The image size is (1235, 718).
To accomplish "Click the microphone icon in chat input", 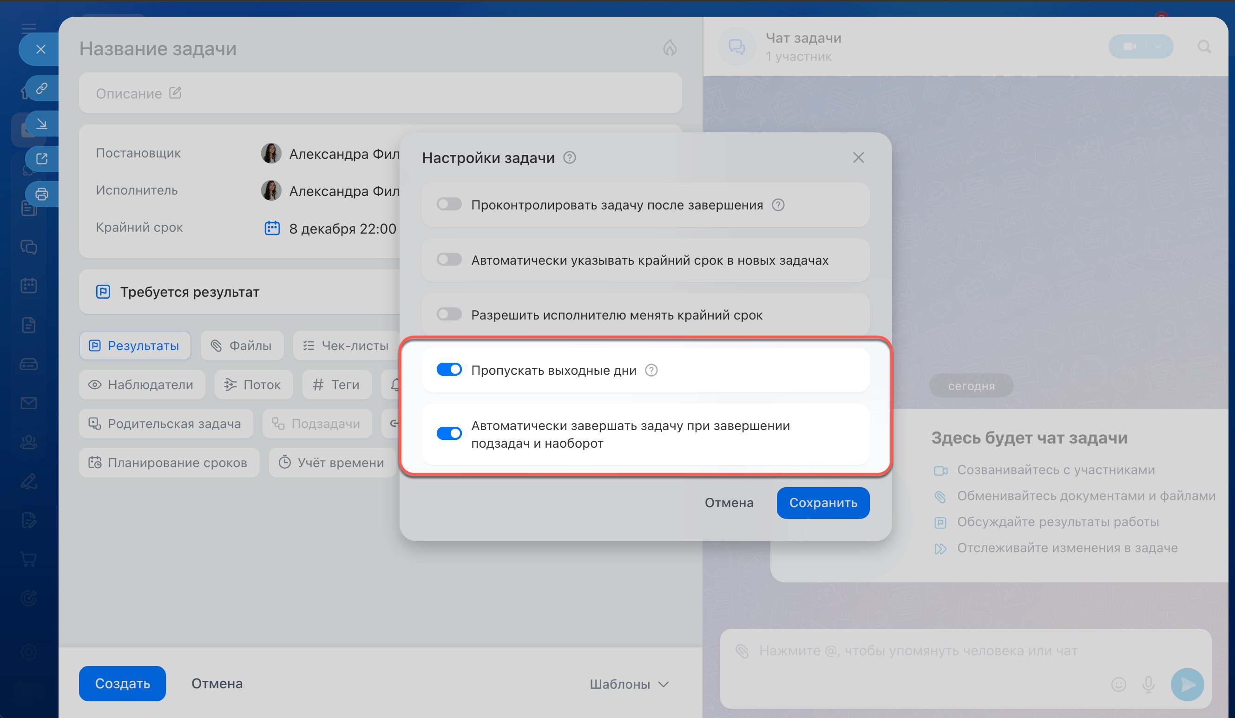I will click(x=1148, y=684).
